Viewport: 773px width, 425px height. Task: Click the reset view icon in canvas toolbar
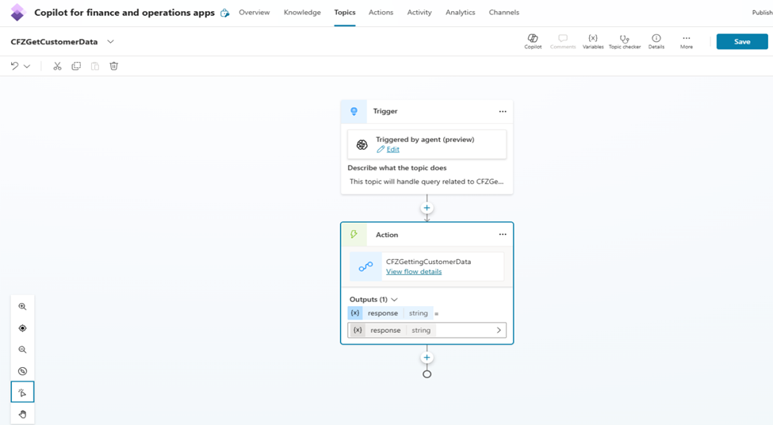tap(23, 371)
